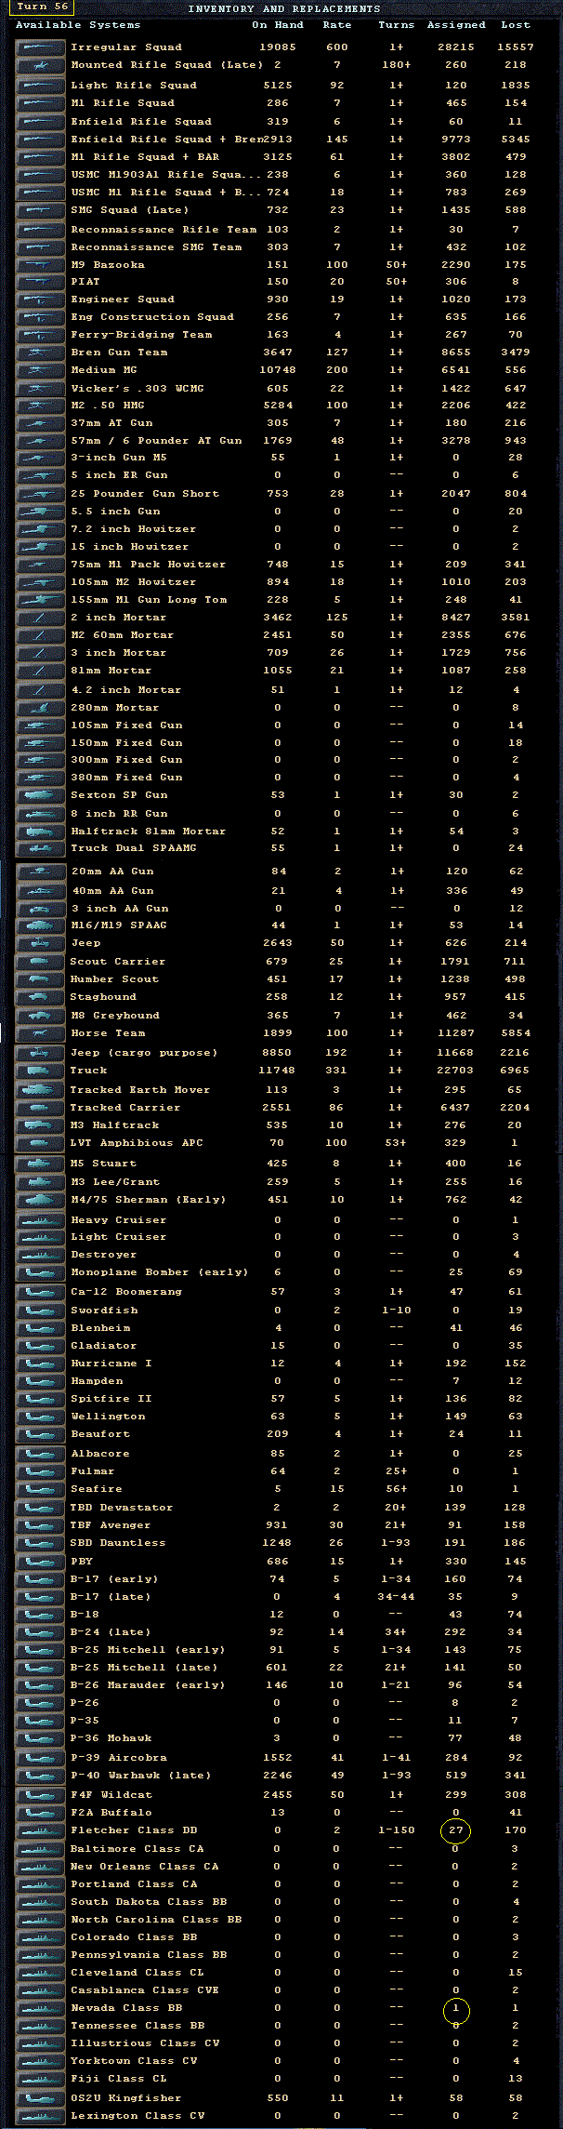Click the M1 Rifle Squad icon
Image resolution: width=563 pixels, height=2129 pixels.
point(41,102)
